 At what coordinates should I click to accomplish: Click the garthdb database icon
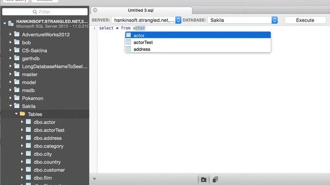click(17, 58)
